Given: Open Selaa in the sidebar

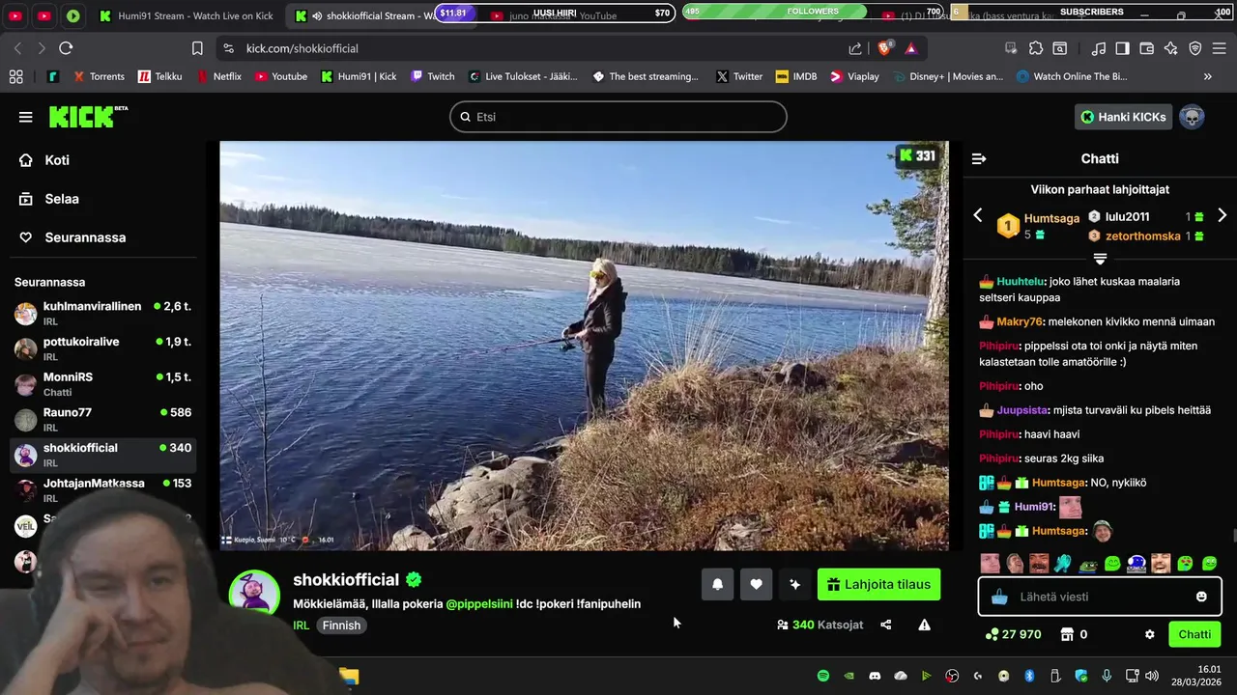Looking at the screenshot, I should tap(49, 199).
